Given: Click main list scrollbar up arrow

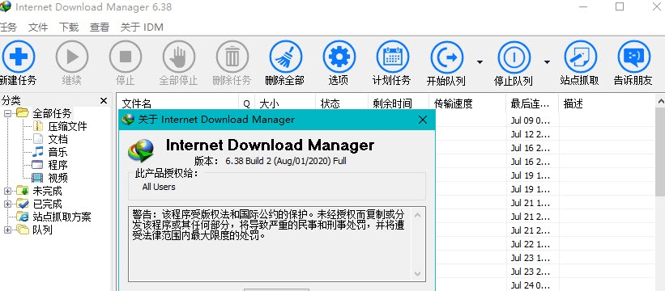Looking at the screenshot, I should point(660,101).
